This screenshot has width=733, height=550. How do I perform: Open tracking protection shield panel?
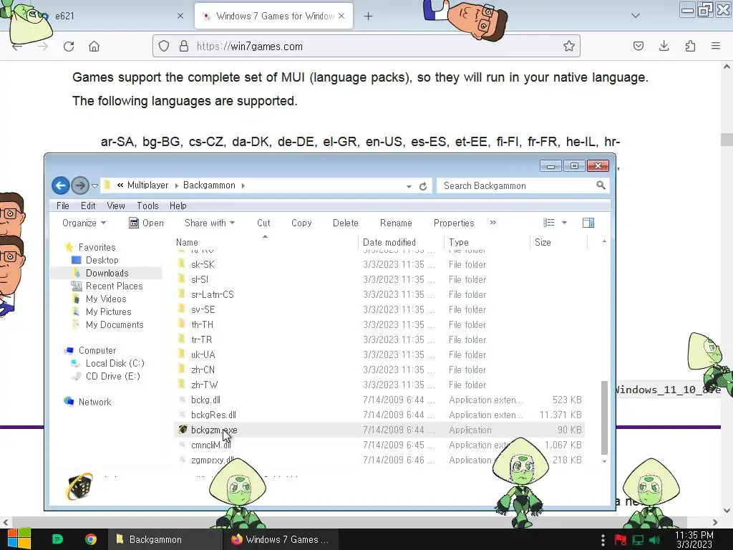164,46
